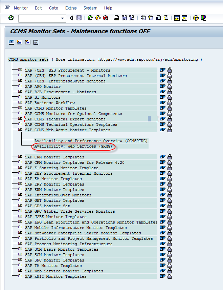Click lock icon for SAP ERP Monitor Templates
The width and height of the screenshot is (223, 290).
pyautogui.click(x=170, y=184)
